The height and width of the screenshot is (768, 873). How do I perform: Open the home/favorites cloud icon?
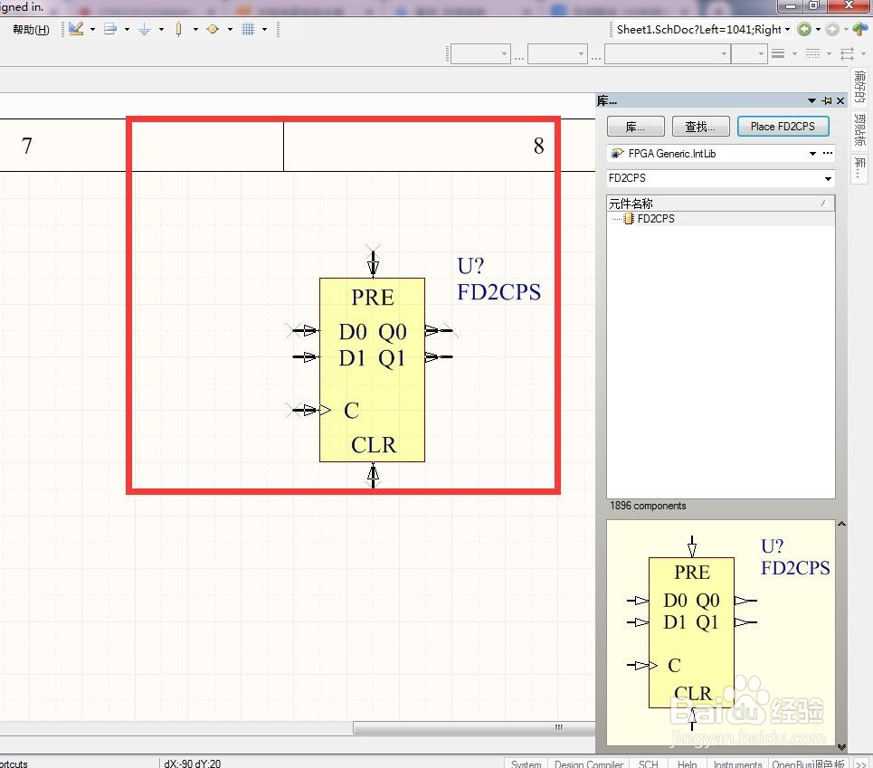[860, 29]
